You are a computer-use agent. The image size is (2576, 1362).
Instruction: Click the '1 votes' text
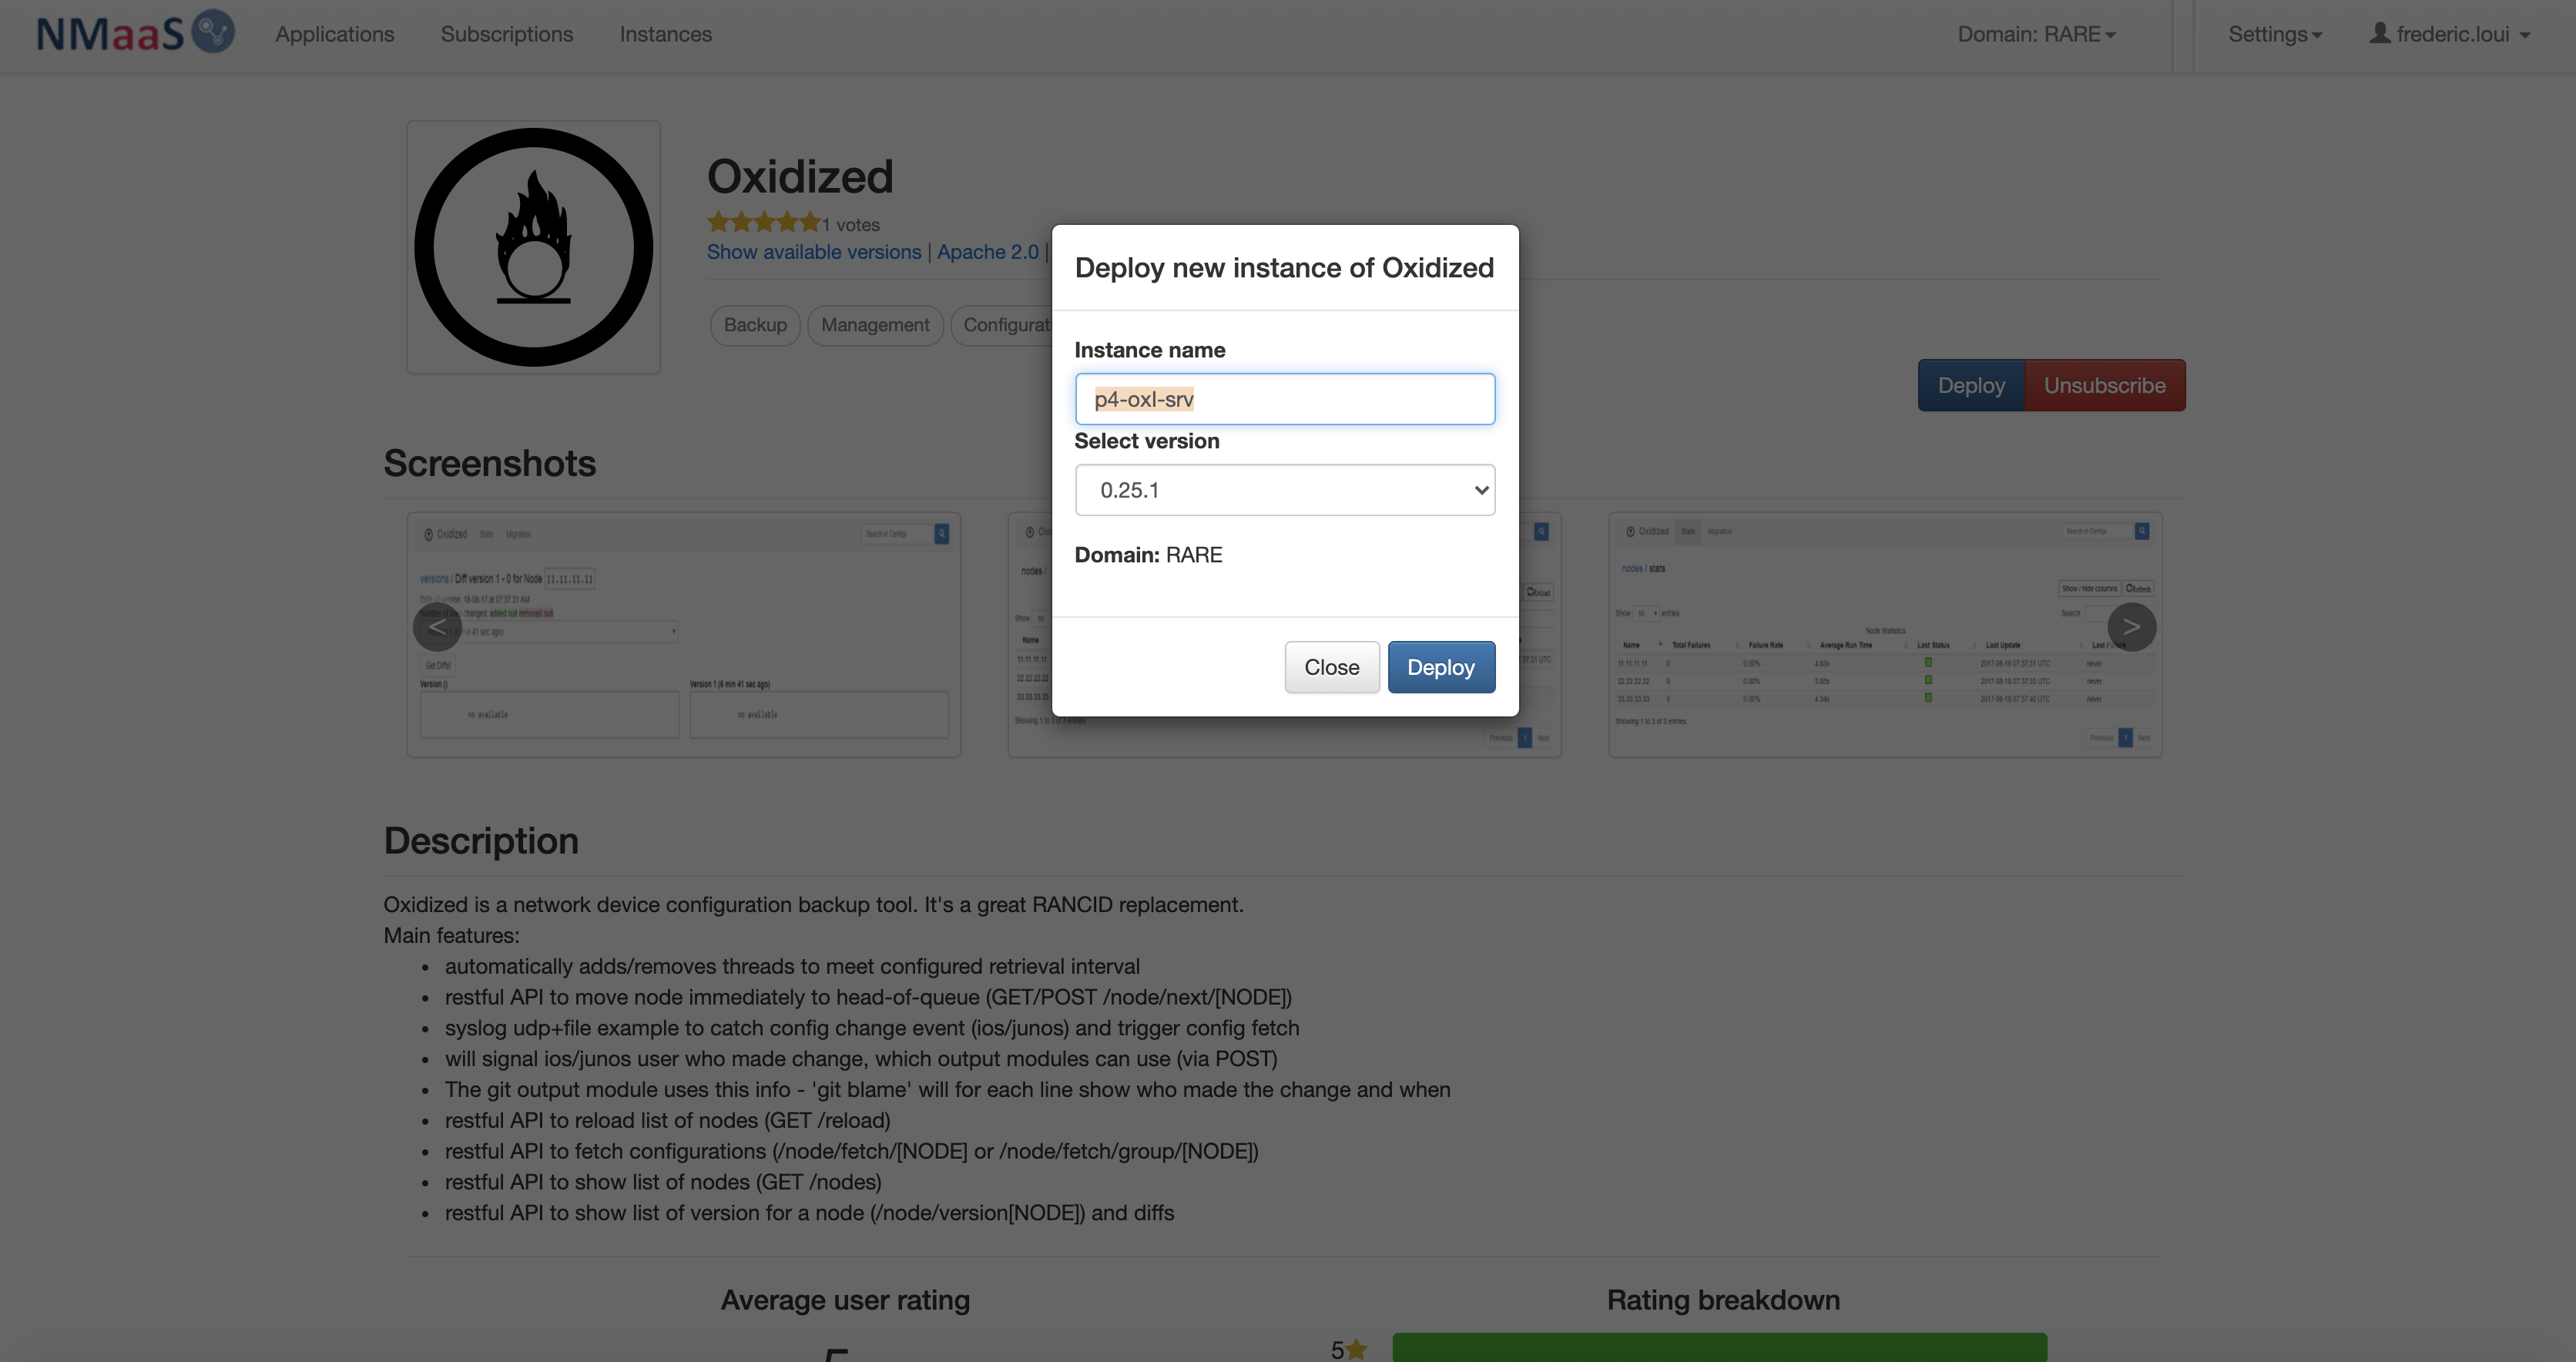click(851, 225)
